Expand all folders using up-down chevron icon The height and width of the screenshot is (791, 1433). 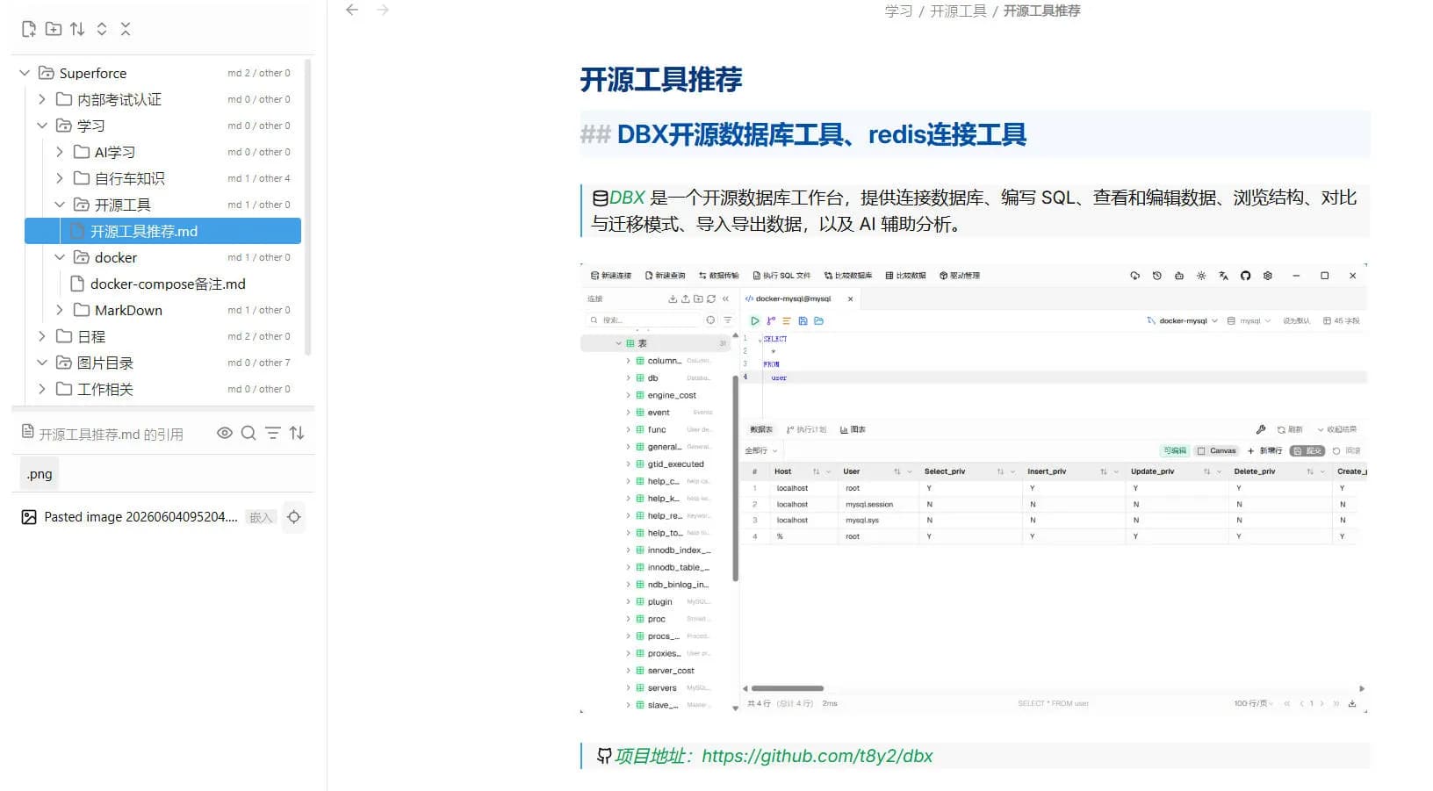click(102, 29)
